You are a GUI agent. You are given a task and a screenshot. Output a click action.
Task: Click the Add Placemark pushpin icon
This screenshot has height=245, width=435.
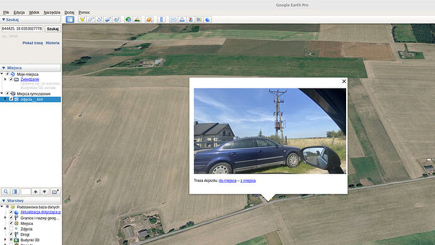pos(82,20)
